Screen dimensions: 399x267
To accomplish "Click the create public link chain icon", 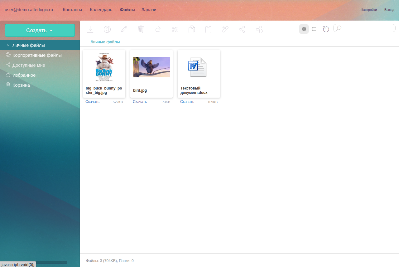I will [225, 29].
